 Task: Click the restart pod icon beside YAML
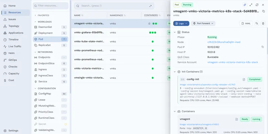pyautogui.click(x=257, y=23)
